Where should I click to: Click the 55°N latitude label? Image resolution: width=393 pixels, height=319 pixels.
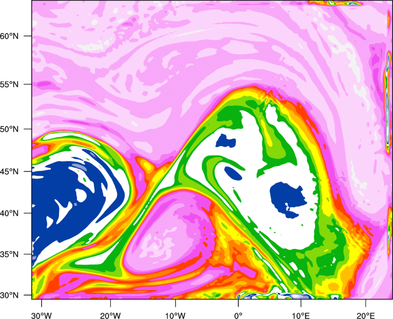pos(9,84)
